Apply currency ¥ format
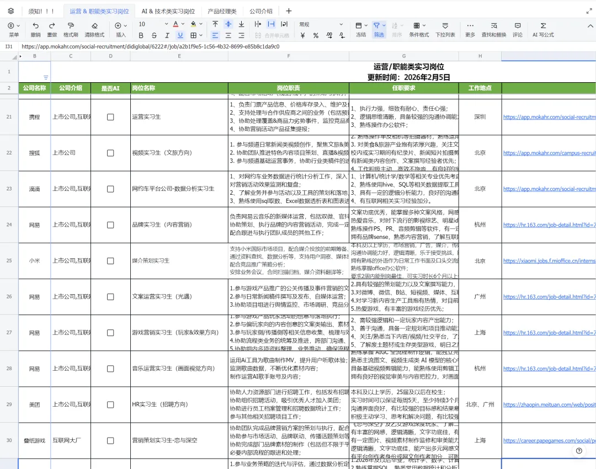596x469 pixels. [x=302, y=35]
